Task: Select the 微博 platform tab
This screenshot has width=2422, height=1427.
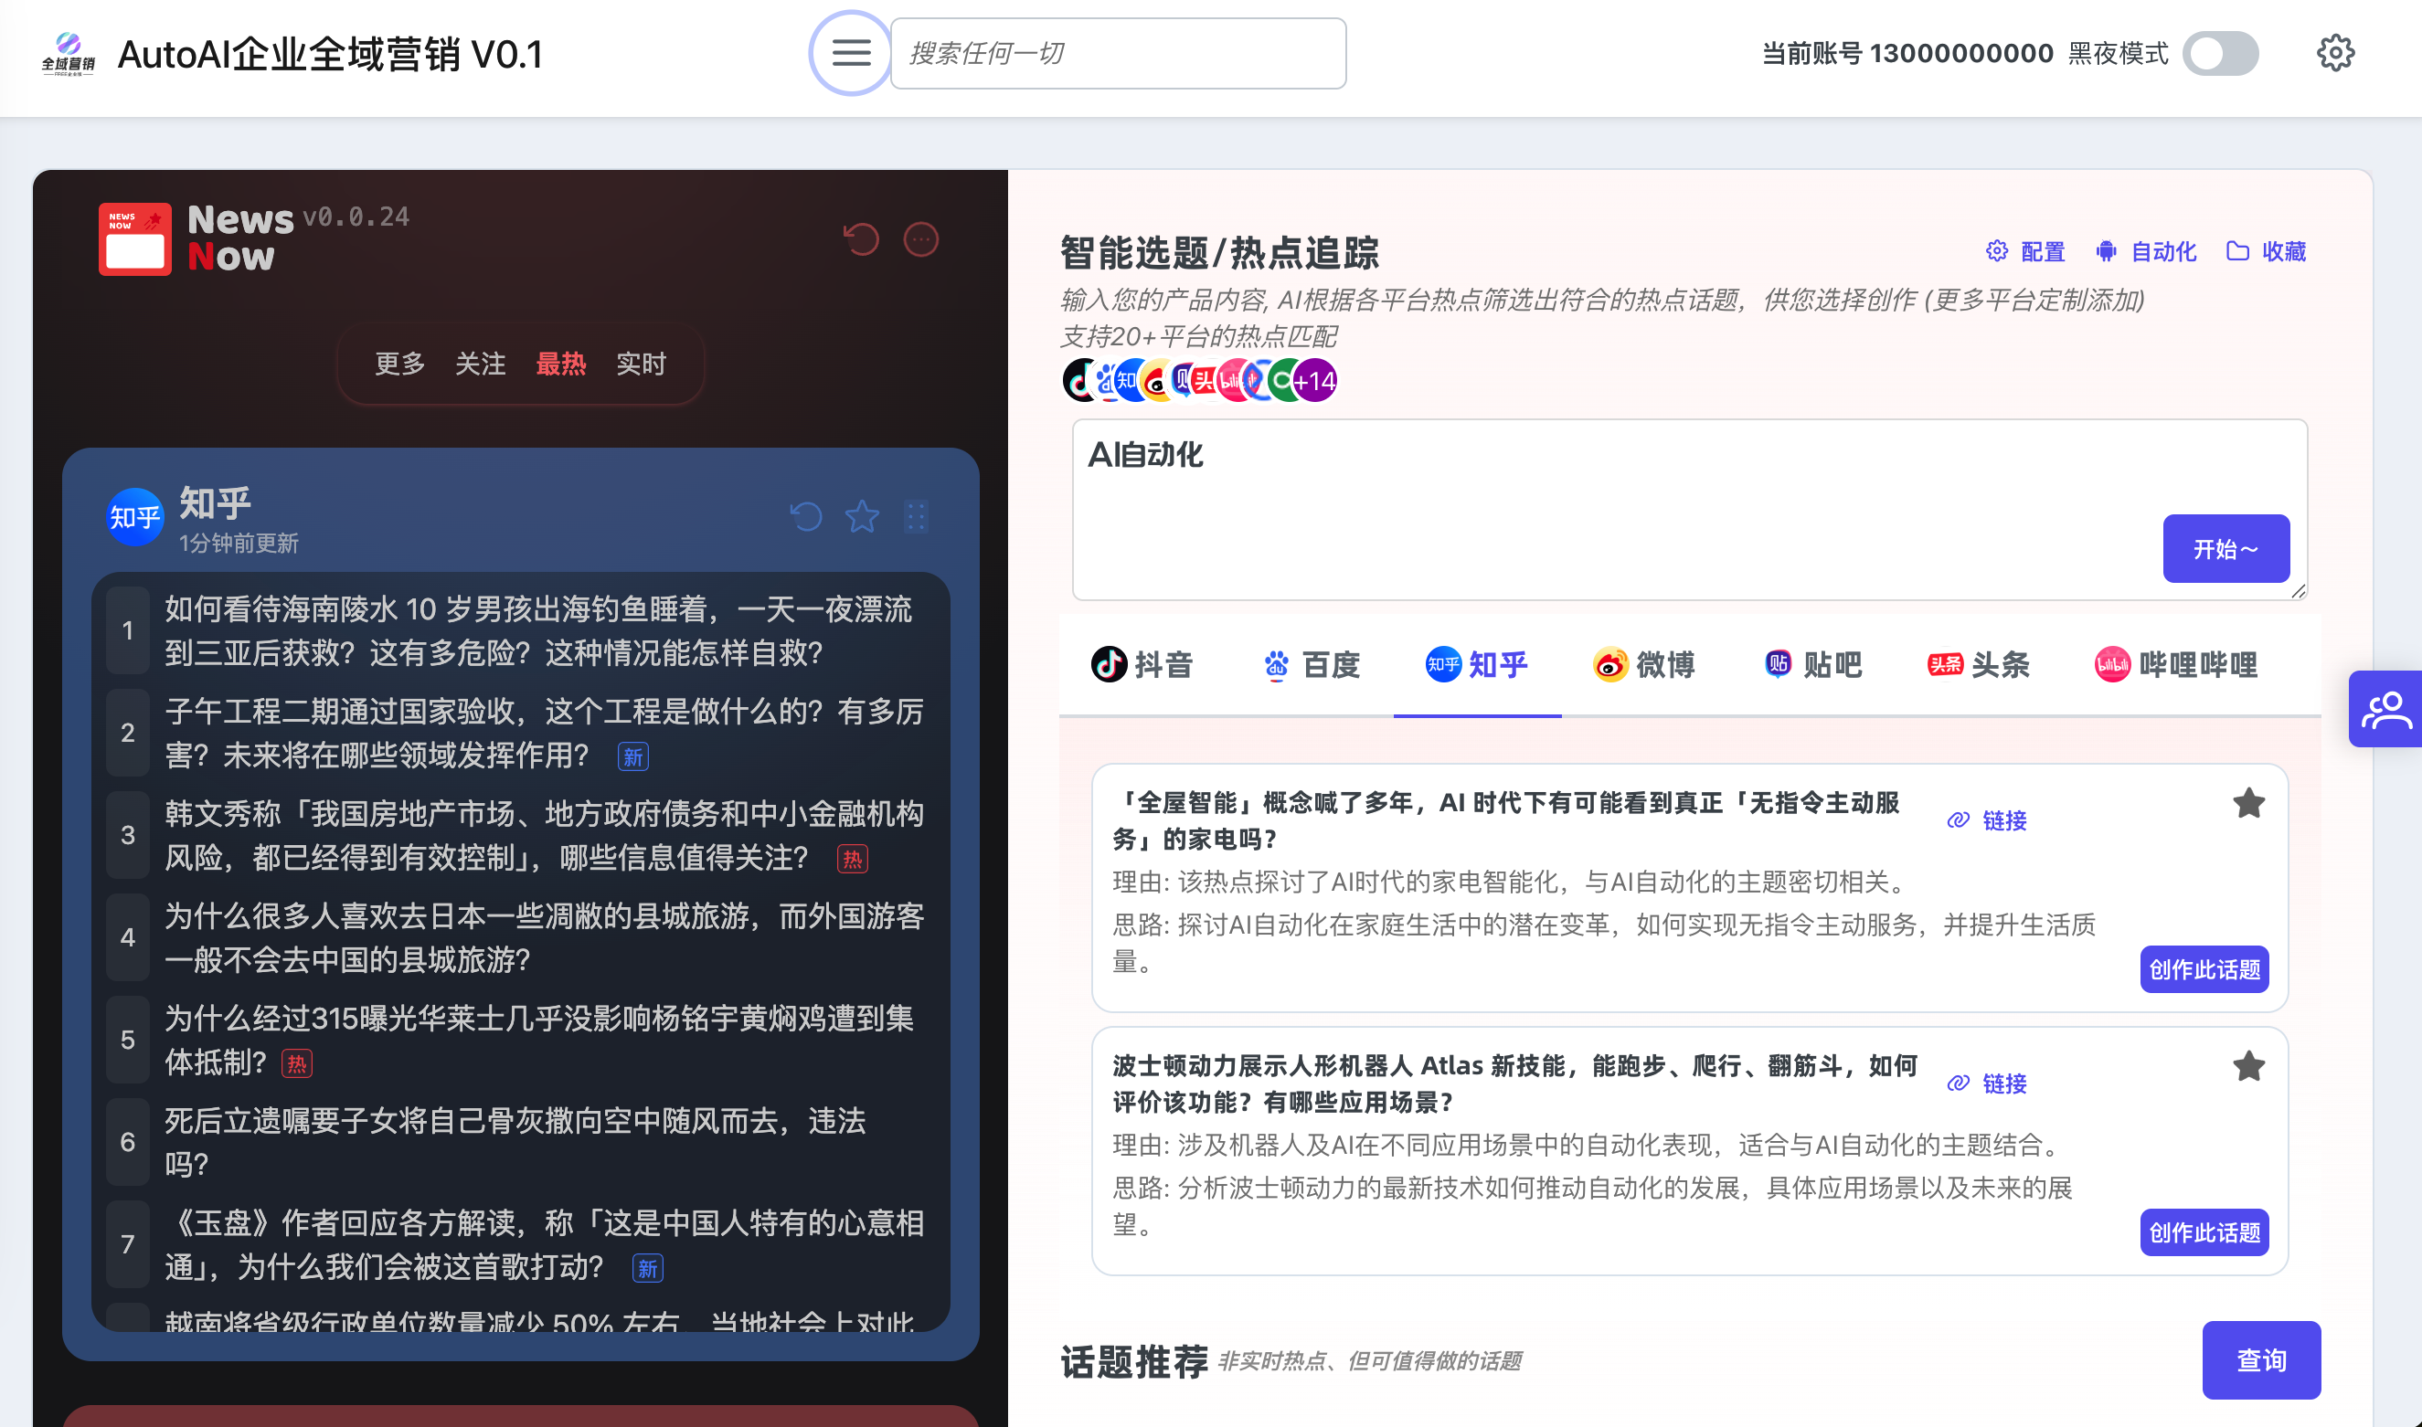Action: point(1644,664)
